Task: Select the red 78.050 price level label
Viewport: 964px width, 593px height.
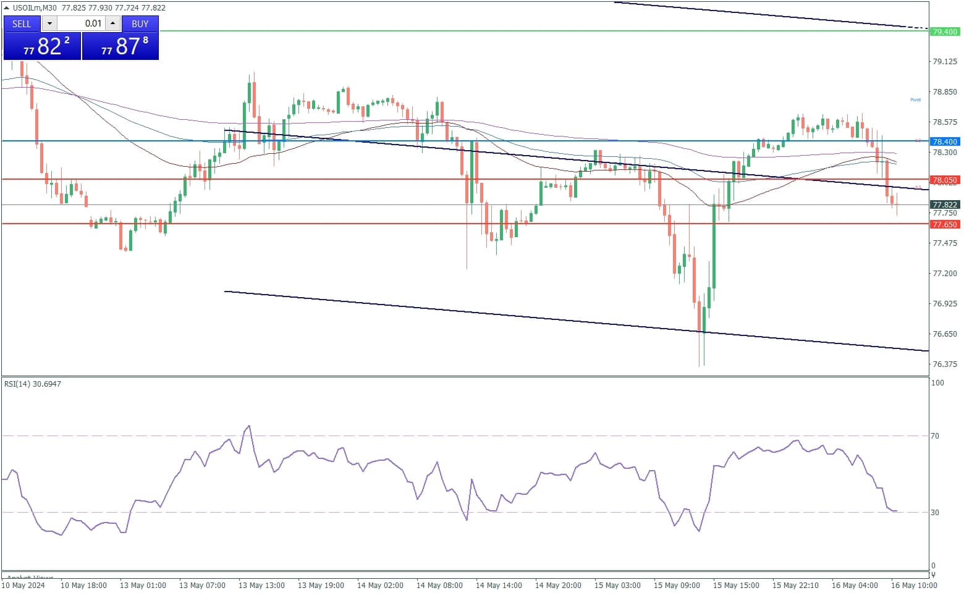Action: (x=945, y=180)
